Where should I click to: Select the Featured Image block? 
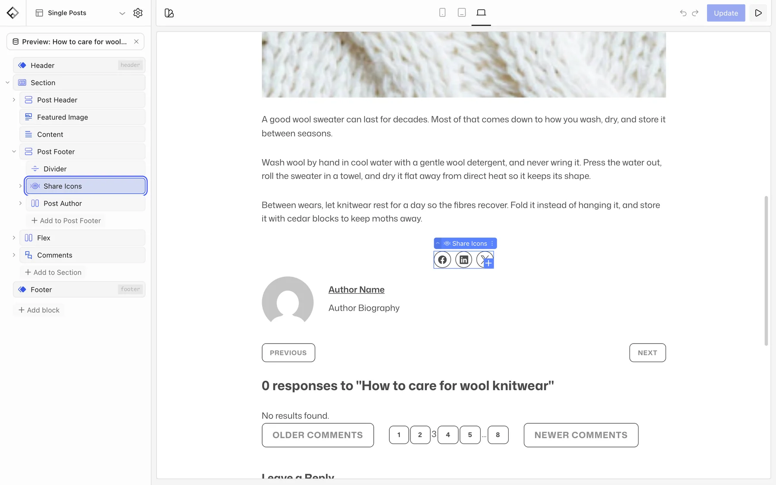click(82, 117)
